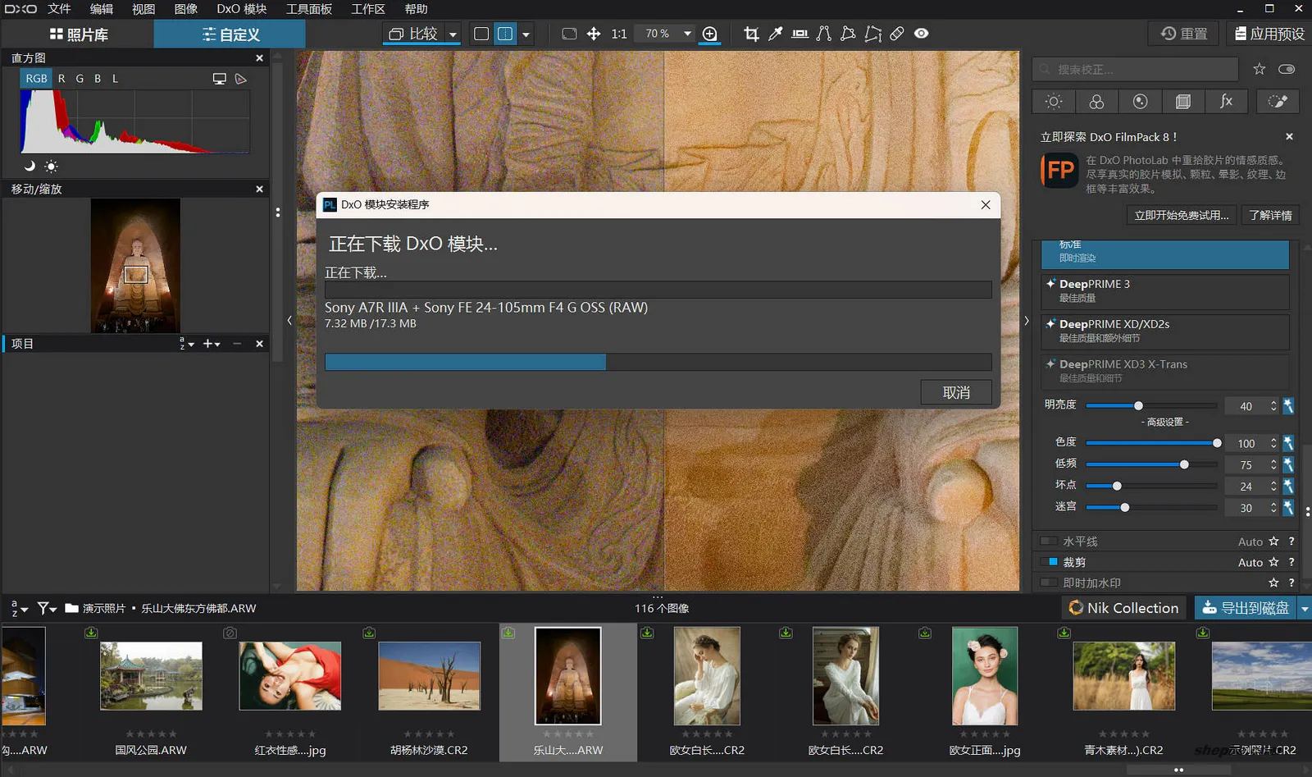Open the 文件 menu
The width and height of the screenshot is (1312, 777).
[59, 9]
